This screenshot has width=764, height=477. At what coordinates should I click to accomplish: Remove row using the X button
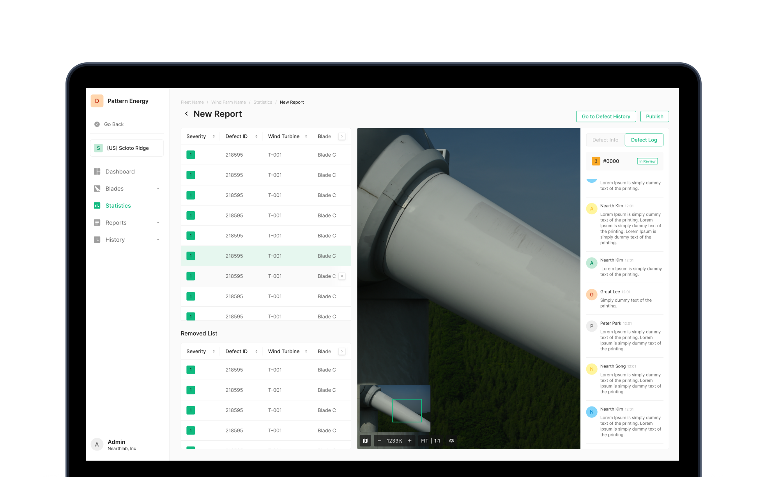click(x=342, y=276)
